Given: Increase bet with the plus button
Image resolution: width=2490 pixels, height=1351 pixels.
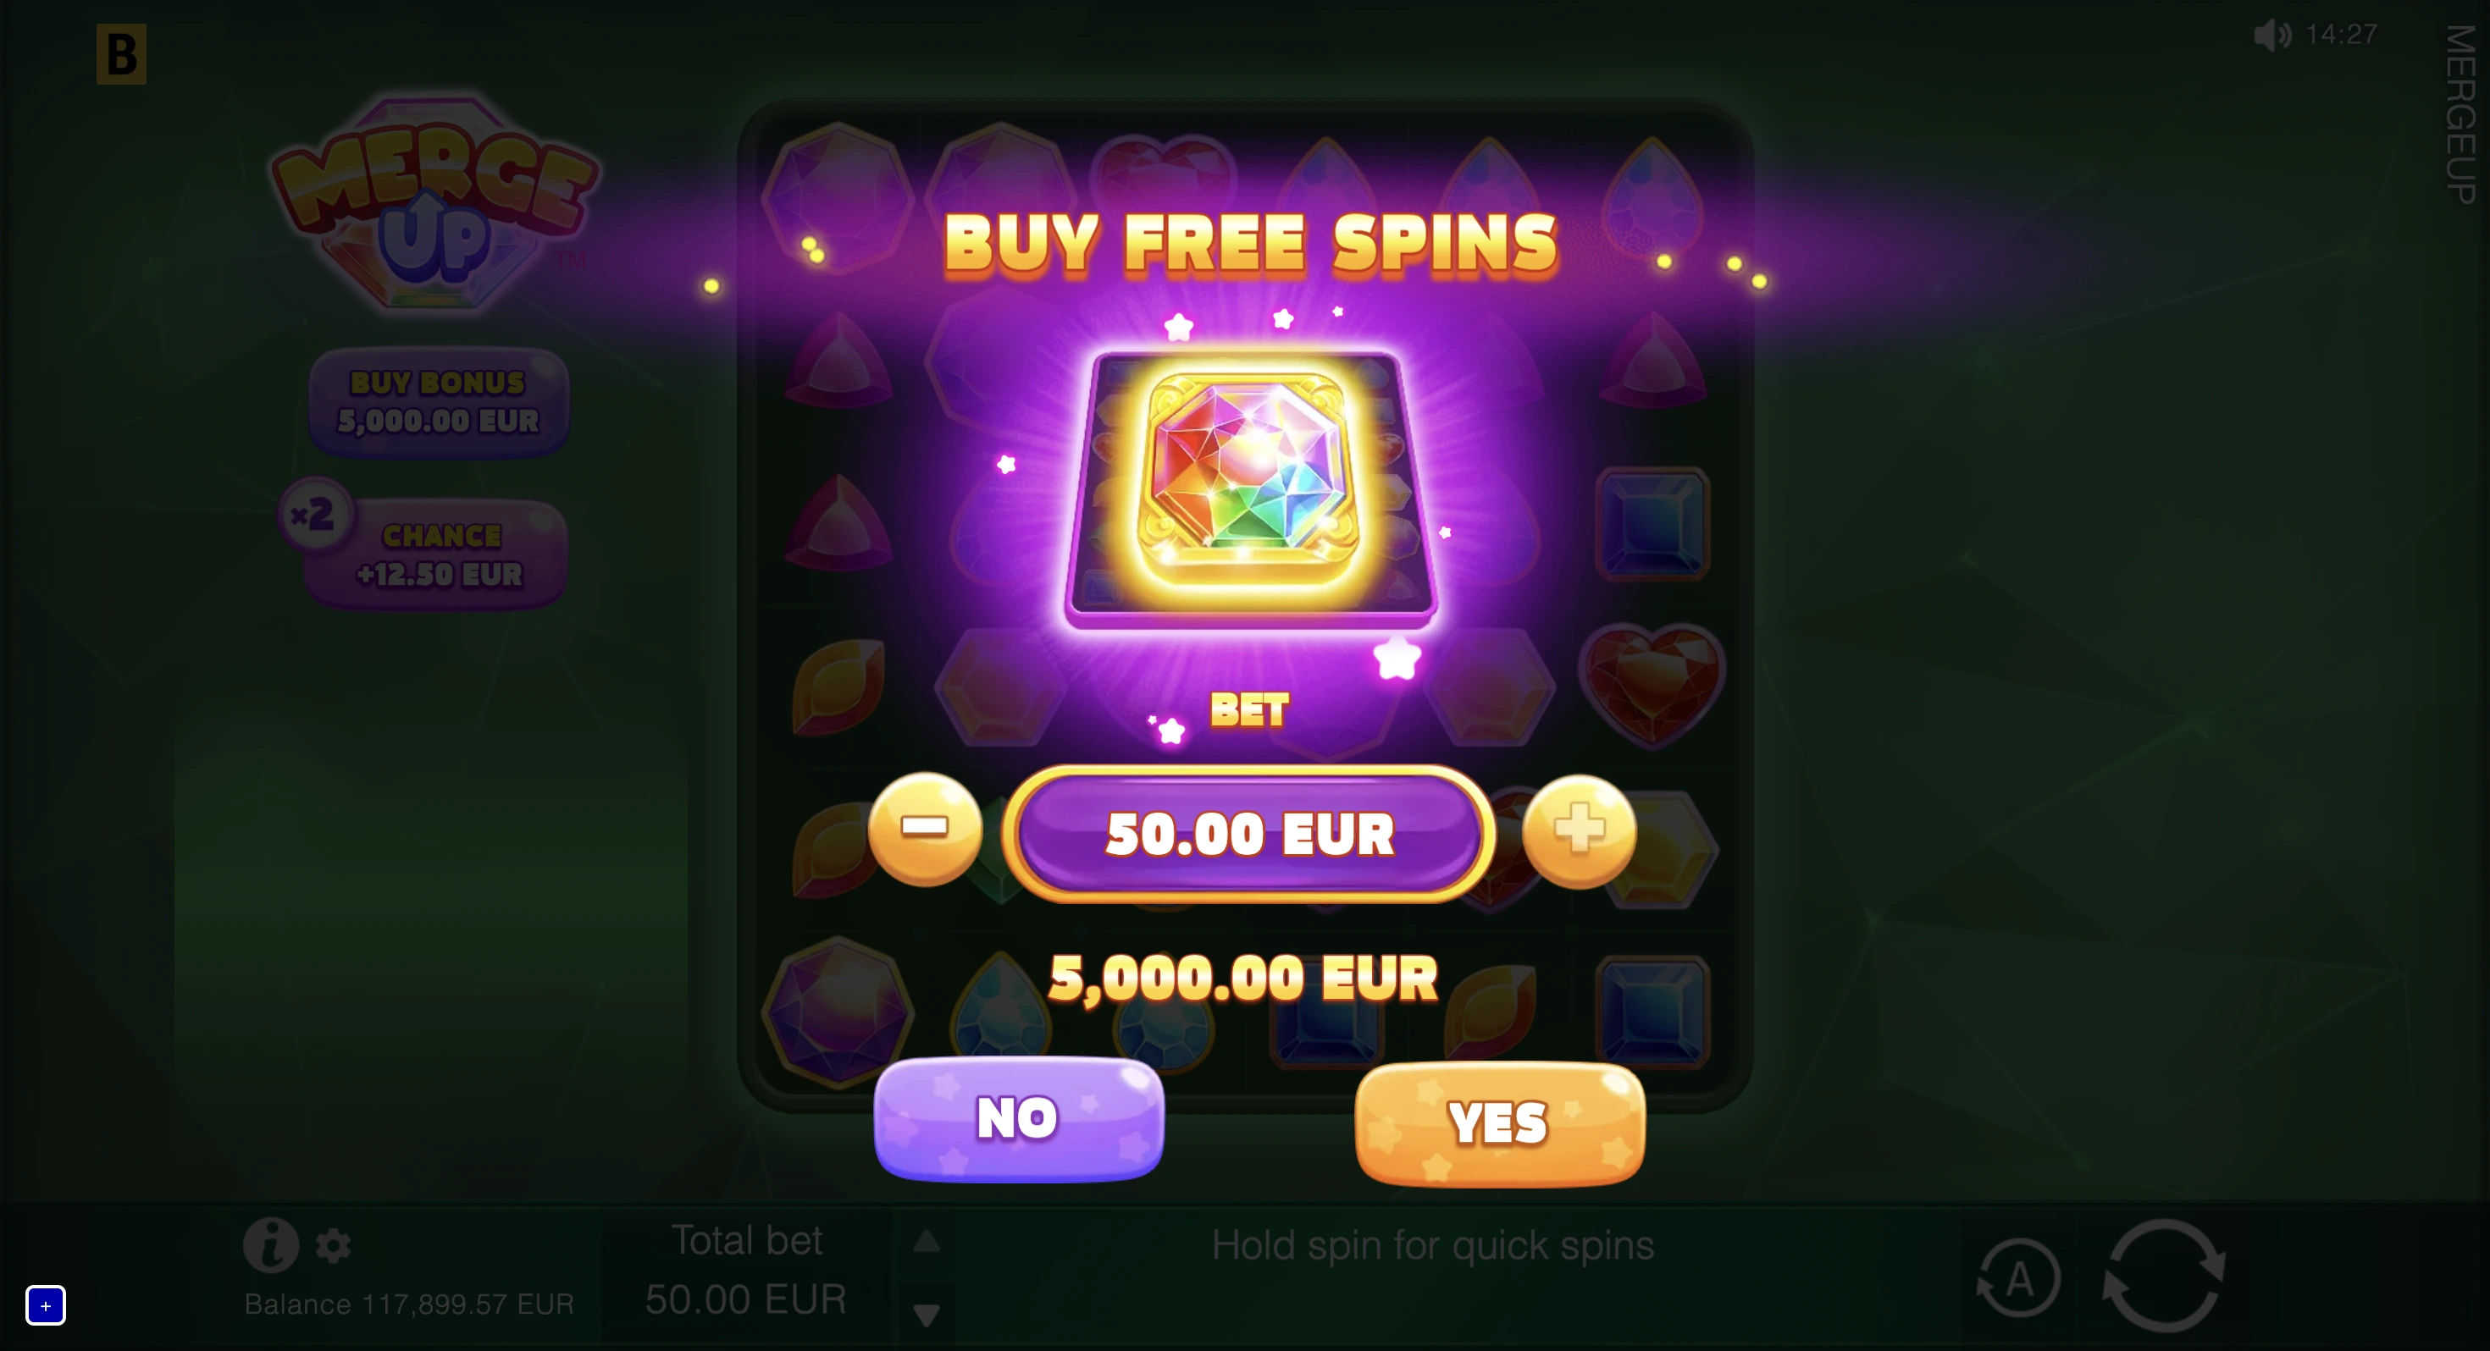Looking at the screenshot, I should tap(1580, 831).
